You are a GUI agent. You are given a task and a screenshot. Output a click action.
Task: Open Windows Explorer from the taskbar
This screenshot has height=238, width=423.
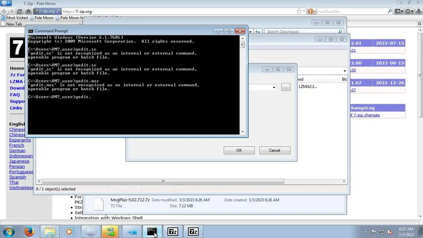point(50,231)
